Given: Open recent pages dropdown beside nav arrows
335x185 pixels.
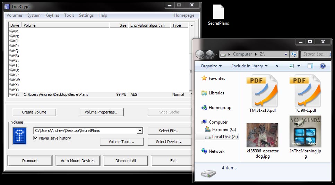Looking at the screenshot, I should [216, 55].
